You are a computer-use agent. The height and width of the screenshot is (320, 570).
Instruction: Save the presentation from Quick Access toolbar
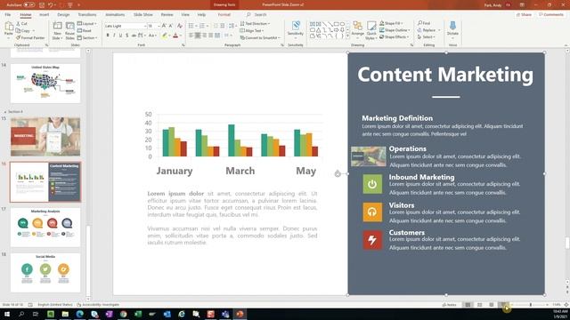tap(42, 5)
